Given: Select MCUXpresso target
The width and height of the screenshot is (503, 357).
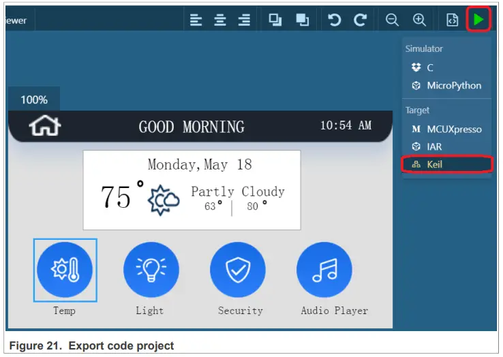Looking at the screenshot, I should [446, 129].
